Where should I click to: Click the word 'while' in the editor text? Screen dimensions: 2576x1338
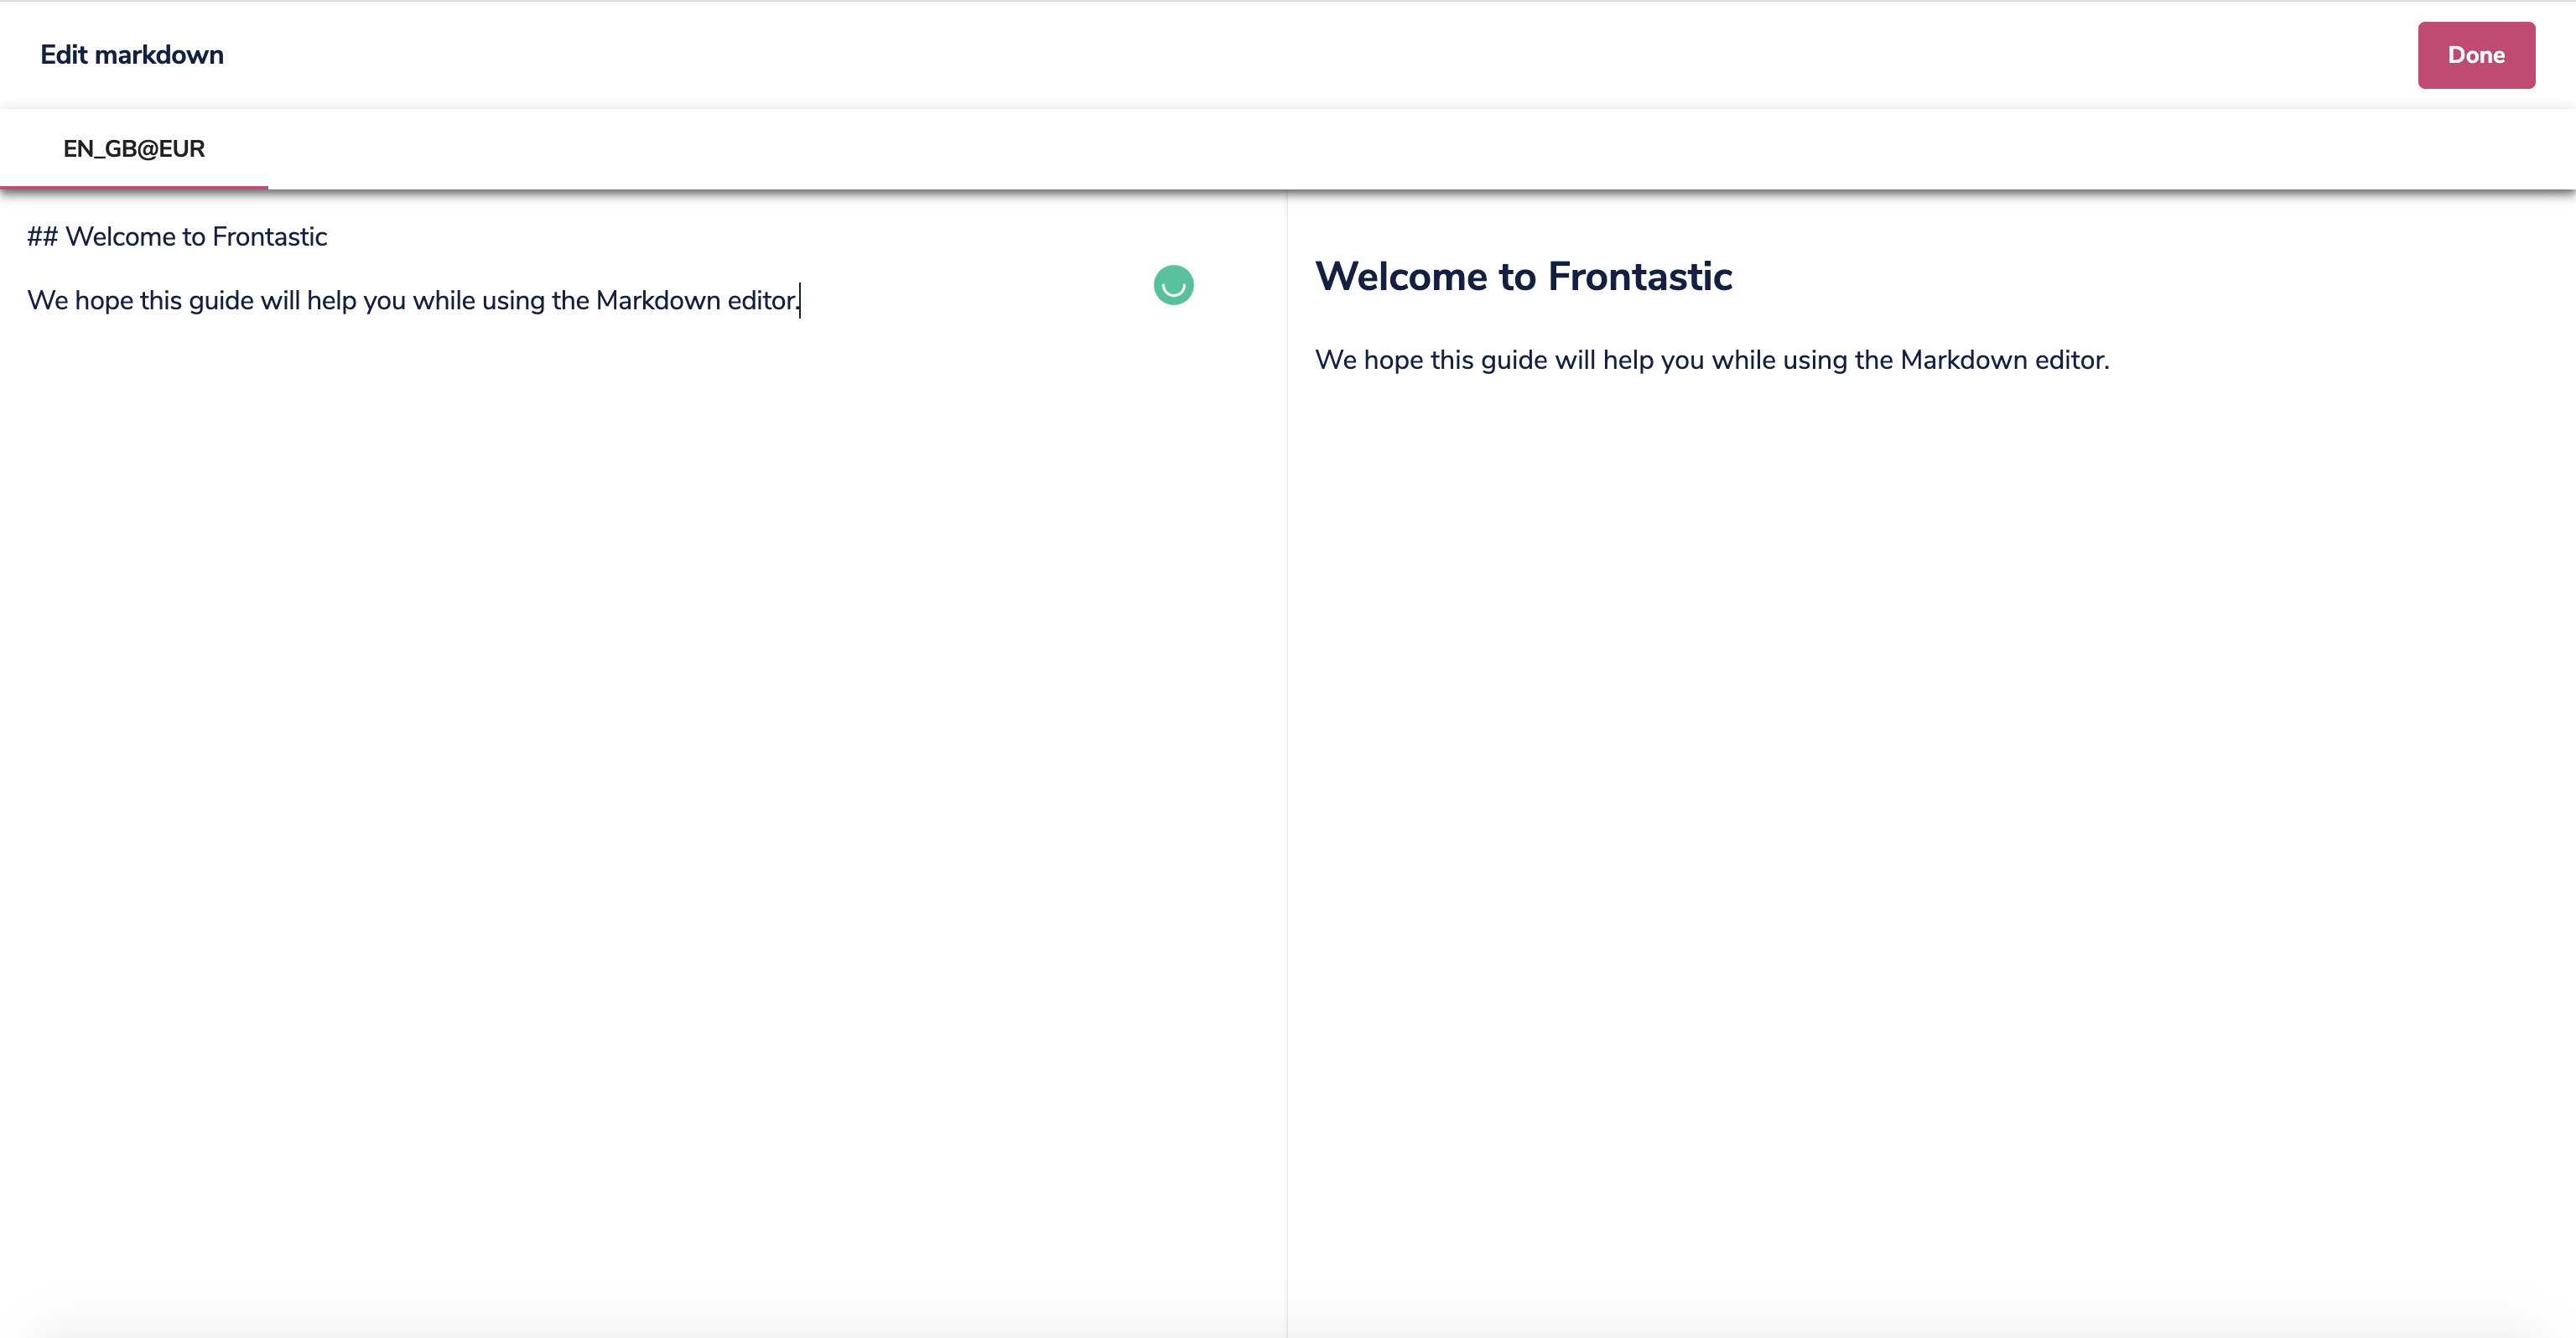pos(443,301)
